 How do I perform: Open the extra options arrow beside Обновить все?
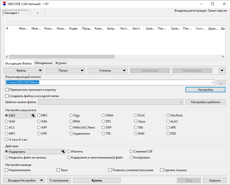(222, 71)
